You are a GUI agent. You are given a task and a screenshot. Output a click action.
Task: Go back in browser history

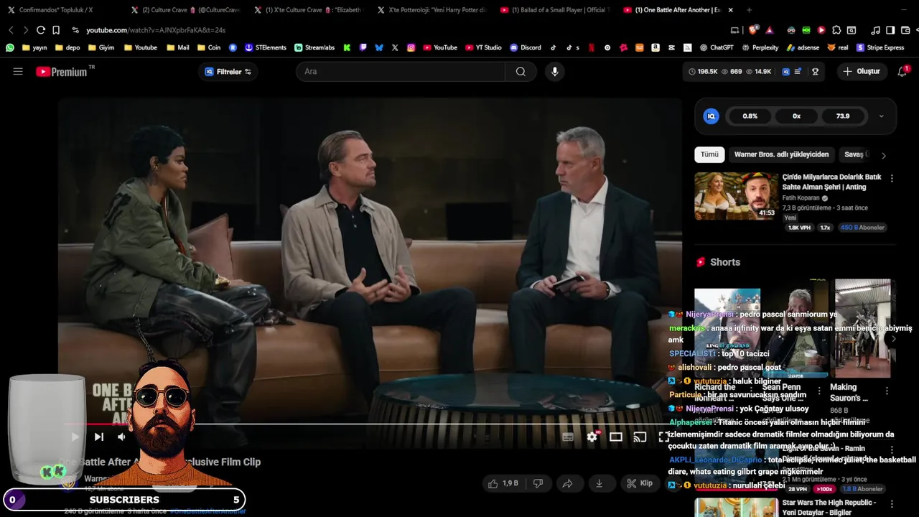coord(11,30)
